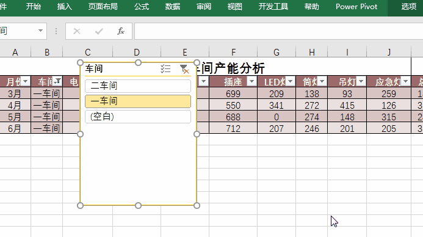This screenshot has width=423, height=237.
Task: Click the slicer's bottom-right resize handle
Action: pos(197,205)
